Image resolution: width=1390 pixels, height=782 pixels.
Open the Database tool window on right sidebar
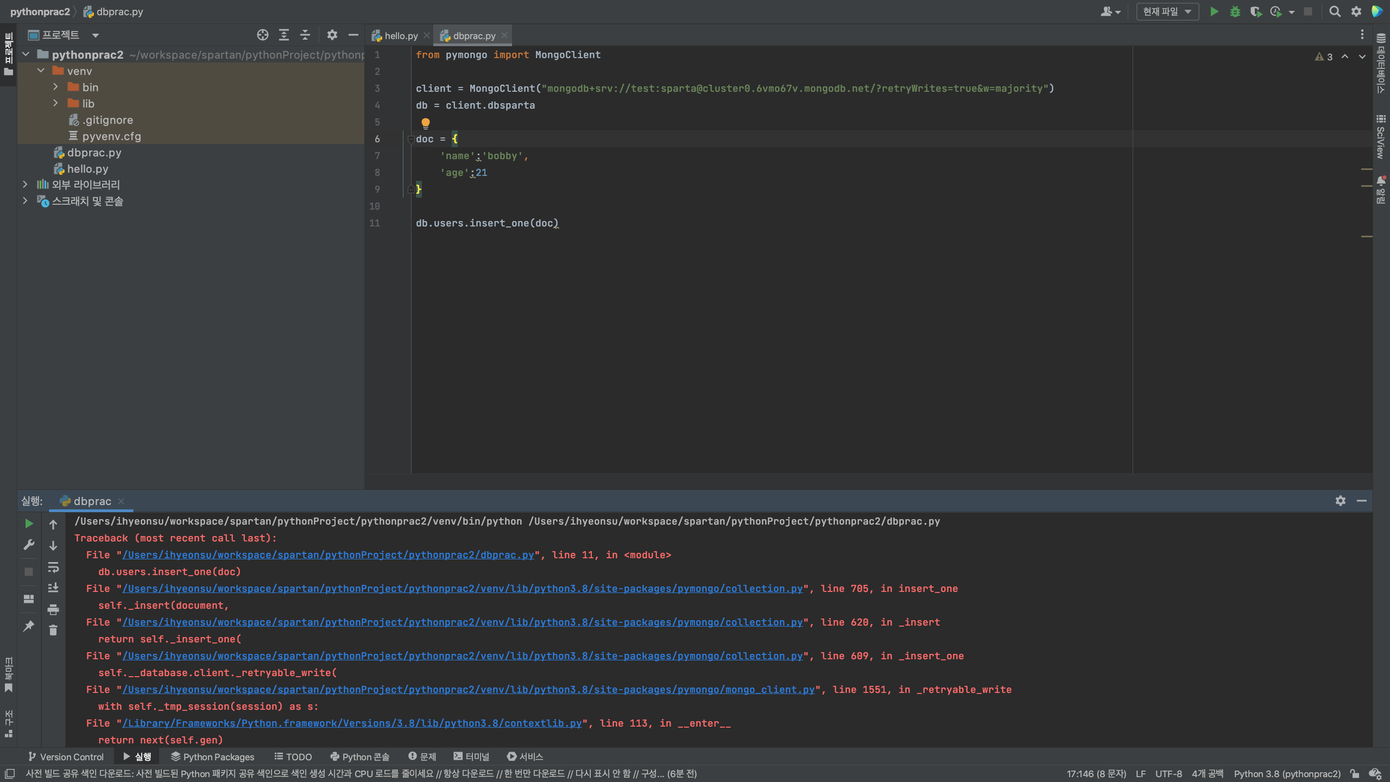click(1381, 64)
